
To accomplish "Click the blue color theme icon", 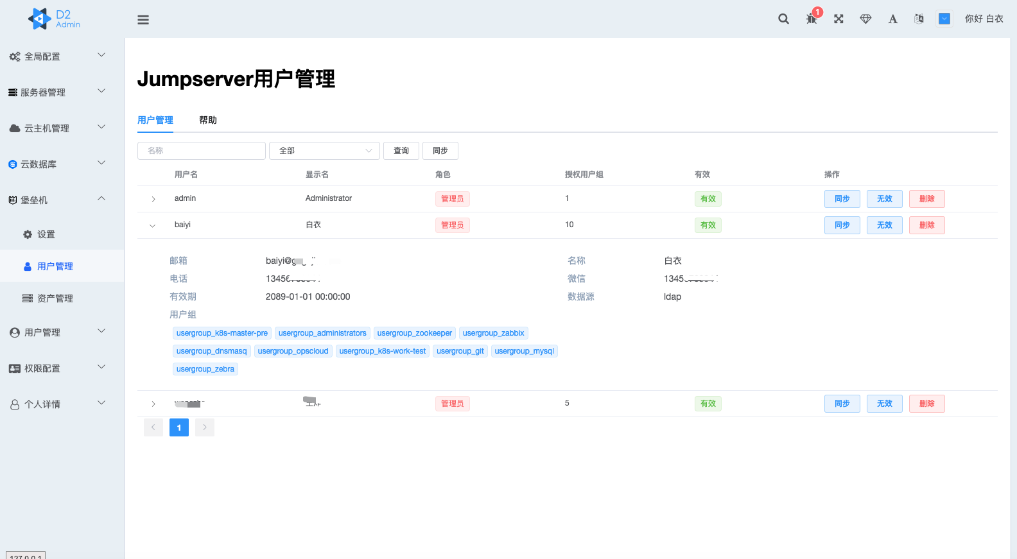I will pyautogui.click(x=944, y=19).
